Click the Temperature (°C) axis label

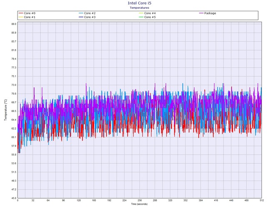[x=6, y=110]
